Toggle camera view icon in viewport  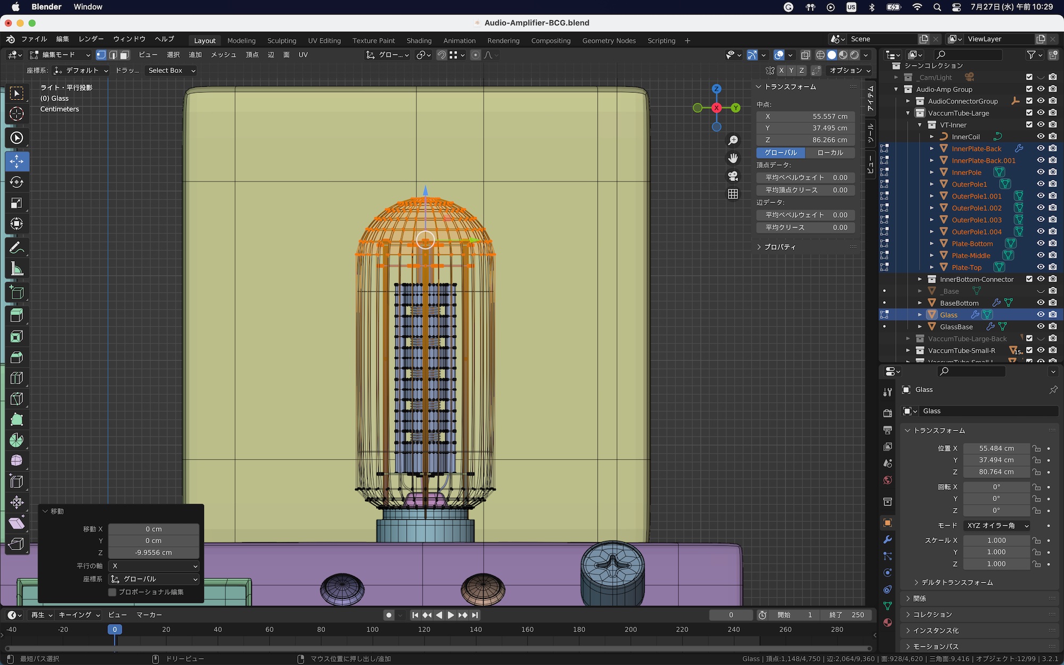[733, 176]
